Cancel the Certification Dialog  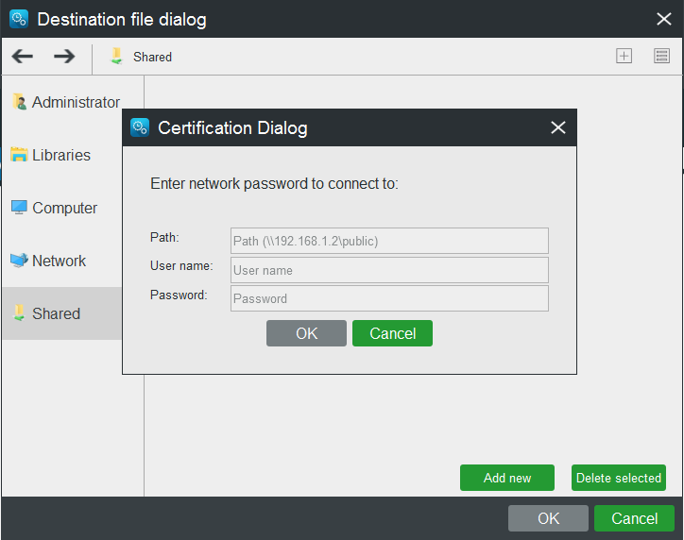click(x=392, y=333)
